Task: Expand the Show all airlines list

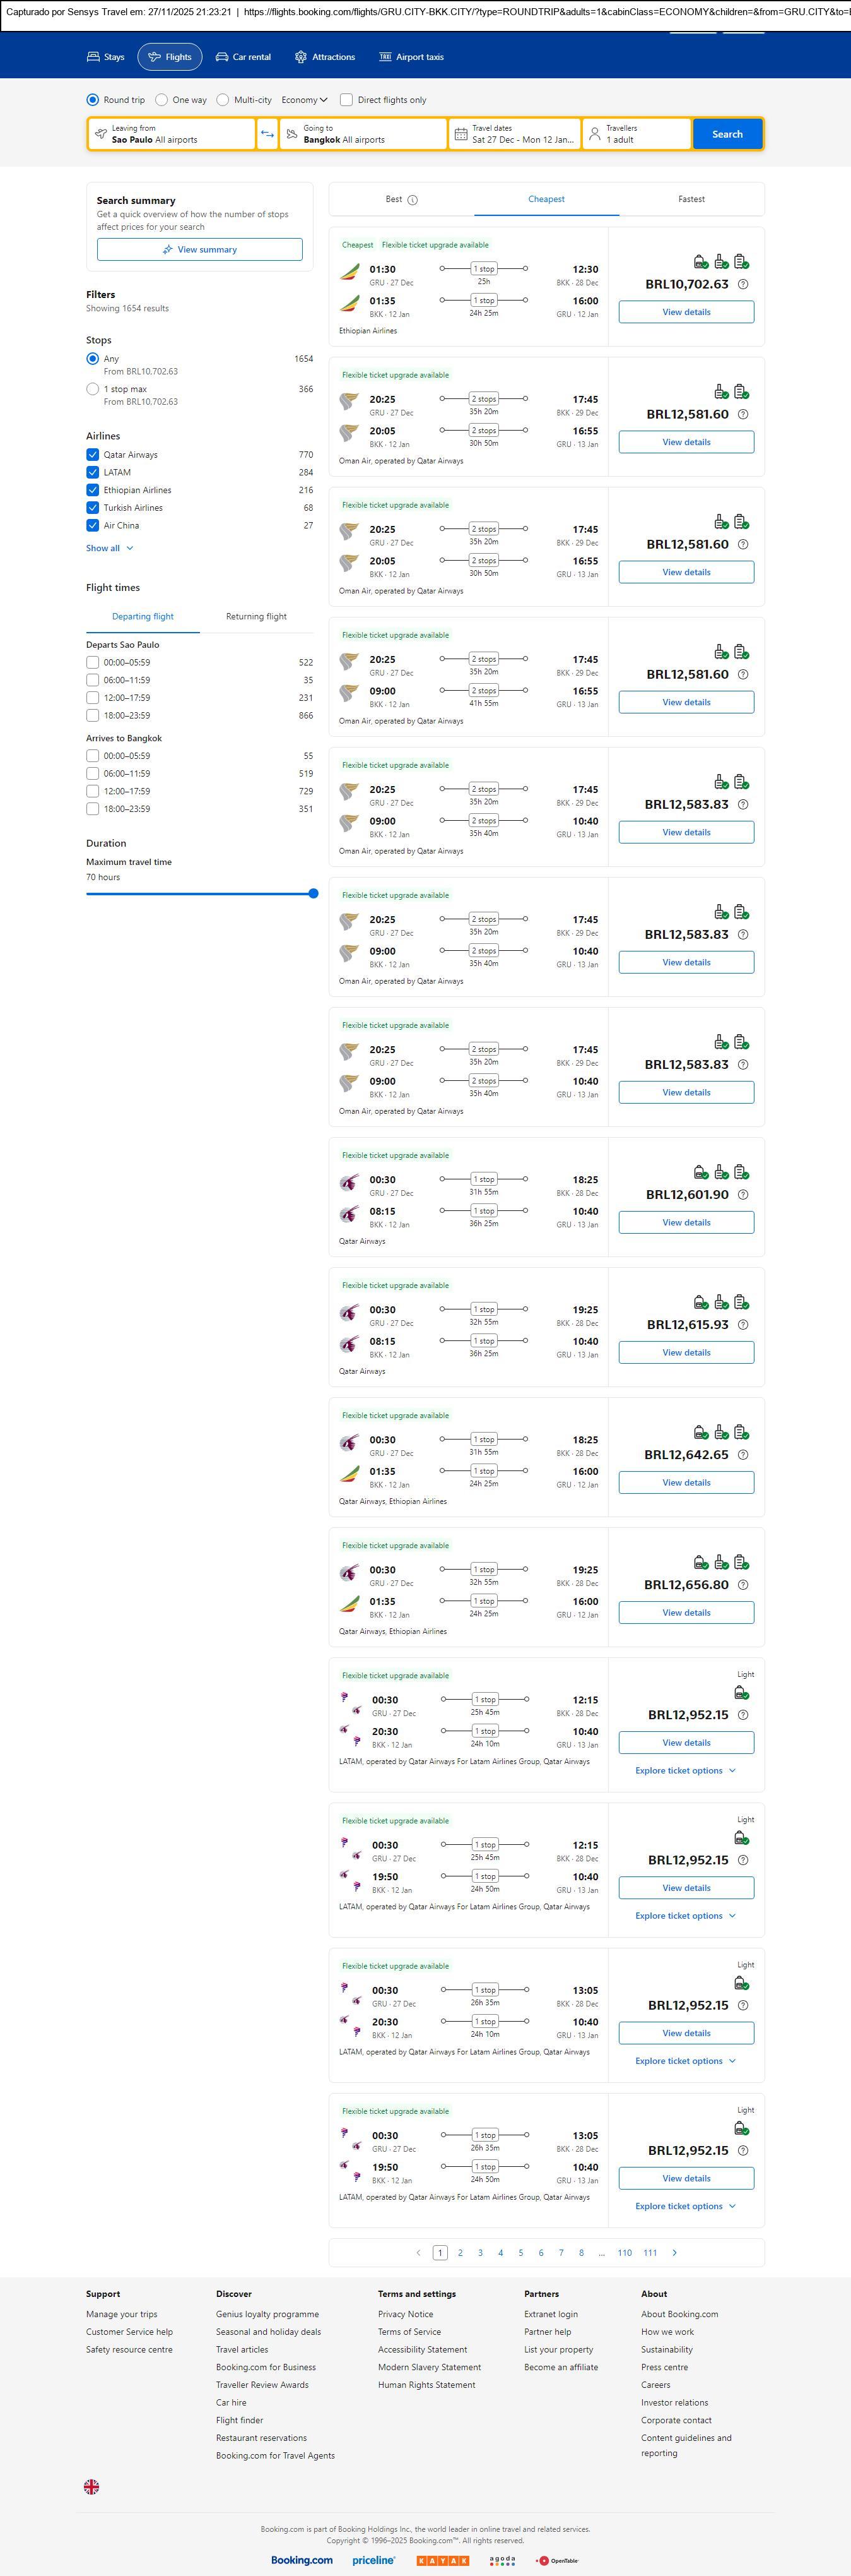Action: tap(109, 548)
